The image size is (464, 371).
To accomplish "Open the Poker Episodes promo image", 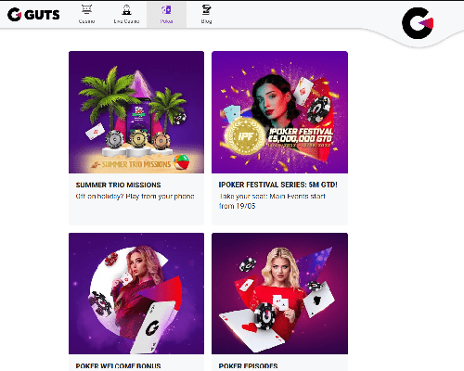I will (x=279, y=293).
